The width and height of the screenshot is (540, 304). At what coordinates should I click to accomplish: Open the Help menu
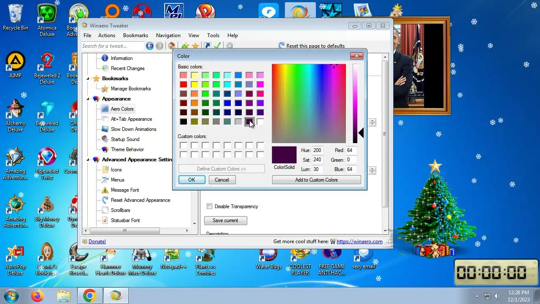232,35
